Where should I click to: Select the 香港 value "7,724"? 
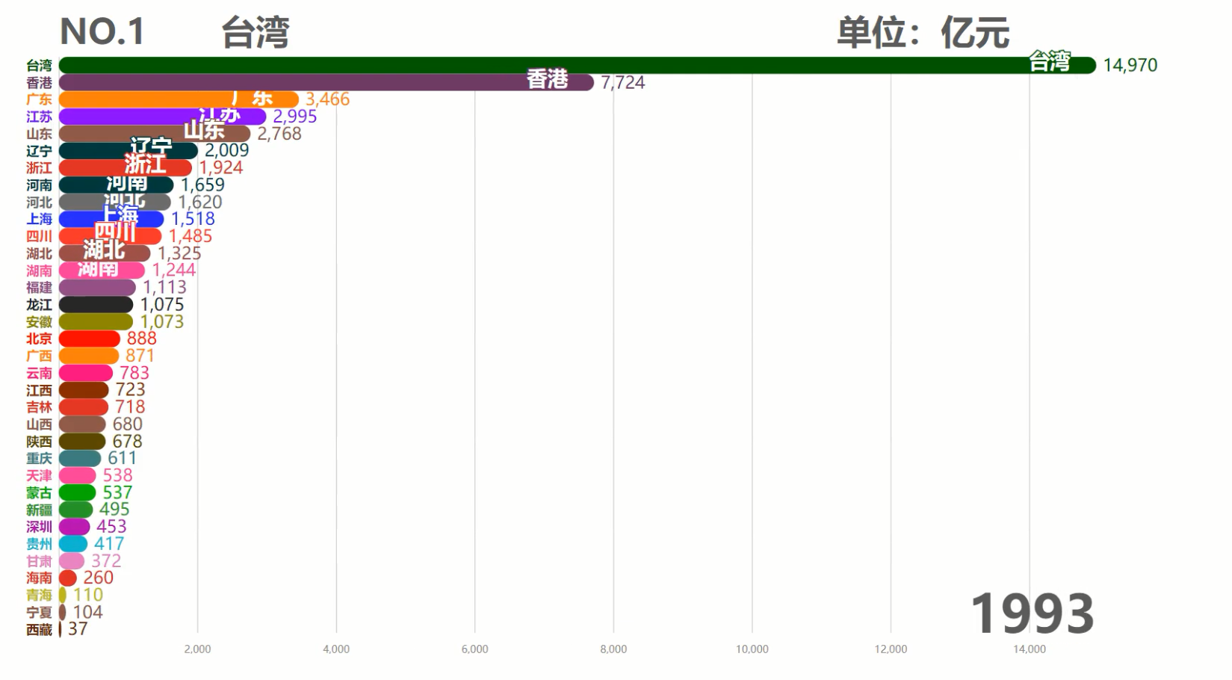pos(622,82)
